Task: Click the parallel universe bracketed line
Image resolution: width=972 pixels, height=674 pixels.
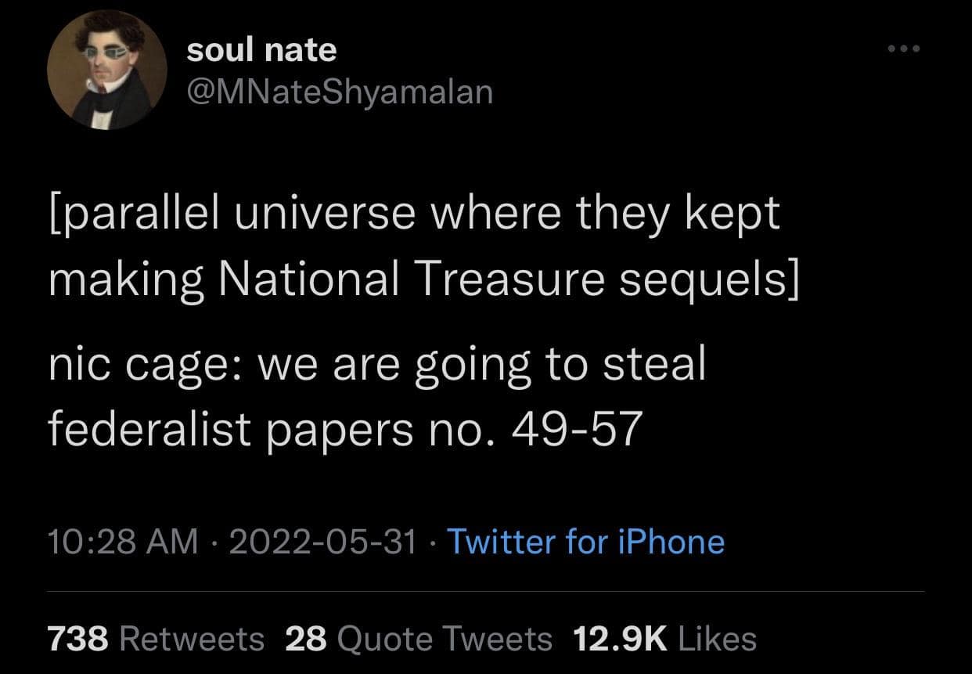Action: click(x=414, y=214)
